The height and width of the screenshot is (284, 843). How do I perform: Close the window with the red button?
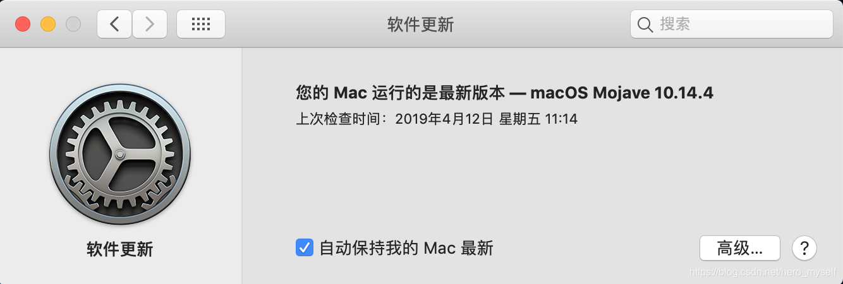click(23, 25)
